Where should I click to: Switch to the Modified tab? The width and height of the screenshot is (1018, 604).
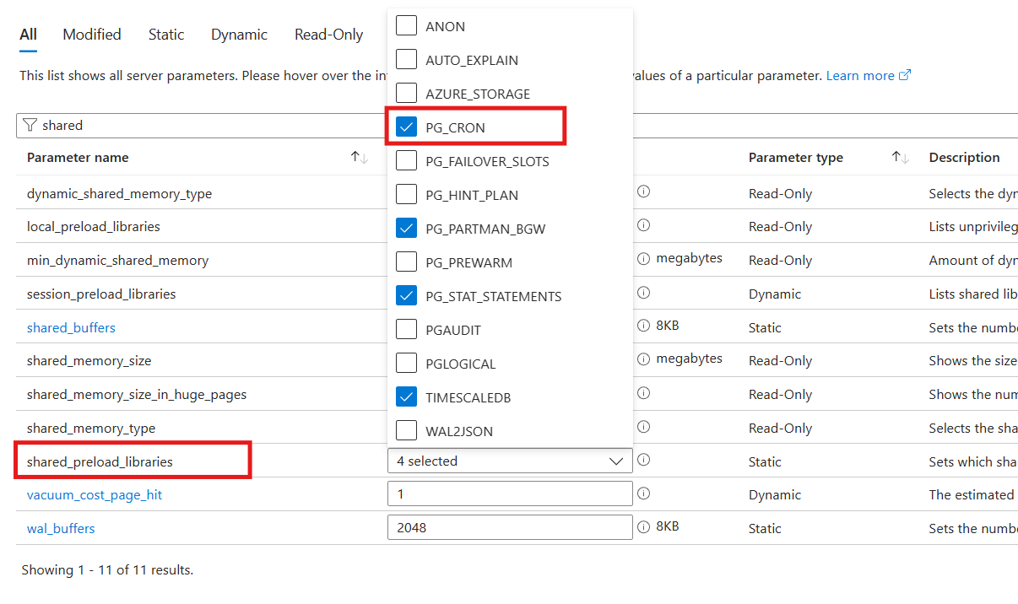tap(91, 34)
